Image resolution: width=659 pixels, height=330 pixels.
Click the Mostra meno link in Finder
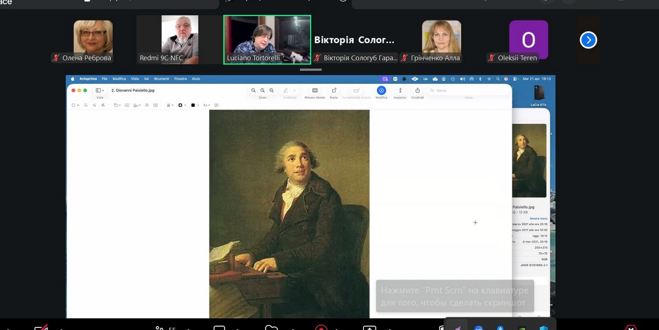(x=539, y=218)
